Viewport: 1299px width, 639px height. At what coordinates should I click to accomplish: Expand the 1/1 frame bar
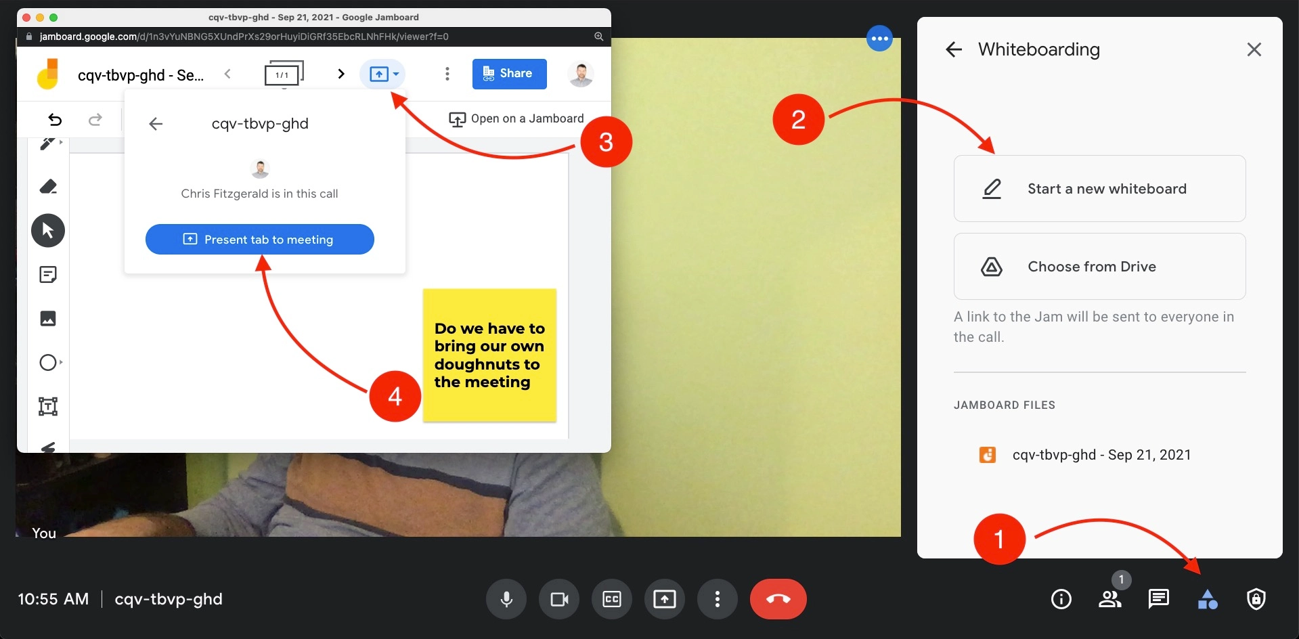(284, 74)
